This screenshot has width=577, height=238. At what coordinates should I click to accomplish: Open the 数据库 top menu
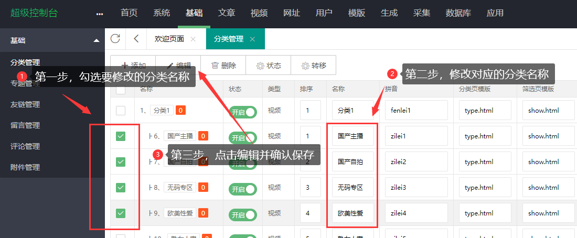pyautogui.click(x=458, y=13)
